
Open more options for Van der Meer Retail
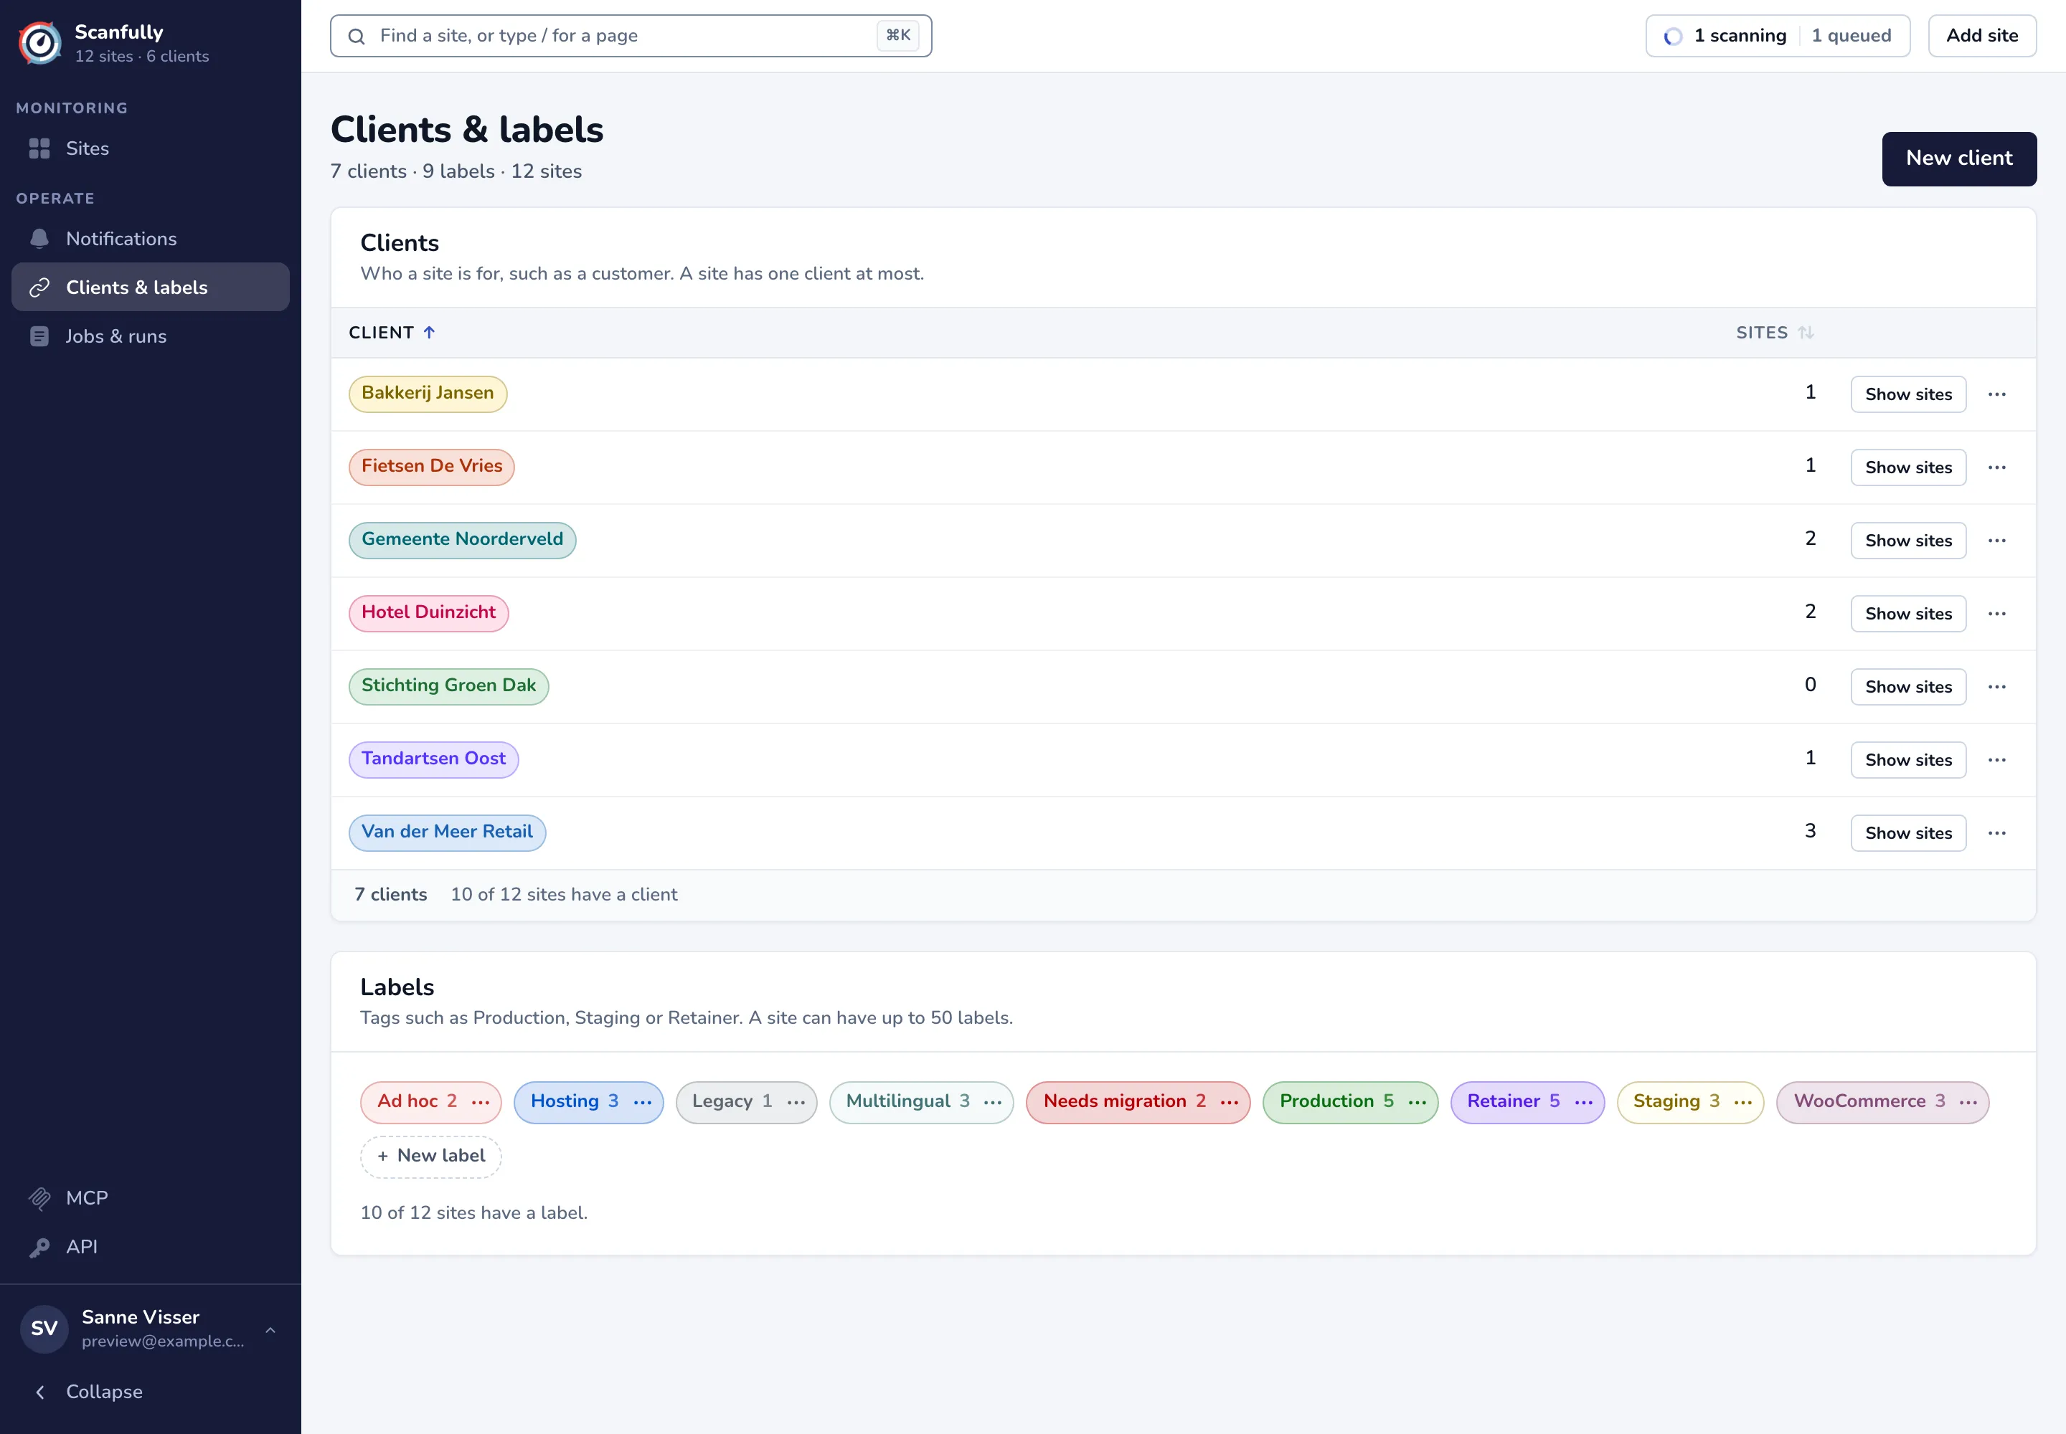(x=1996, y=833)
